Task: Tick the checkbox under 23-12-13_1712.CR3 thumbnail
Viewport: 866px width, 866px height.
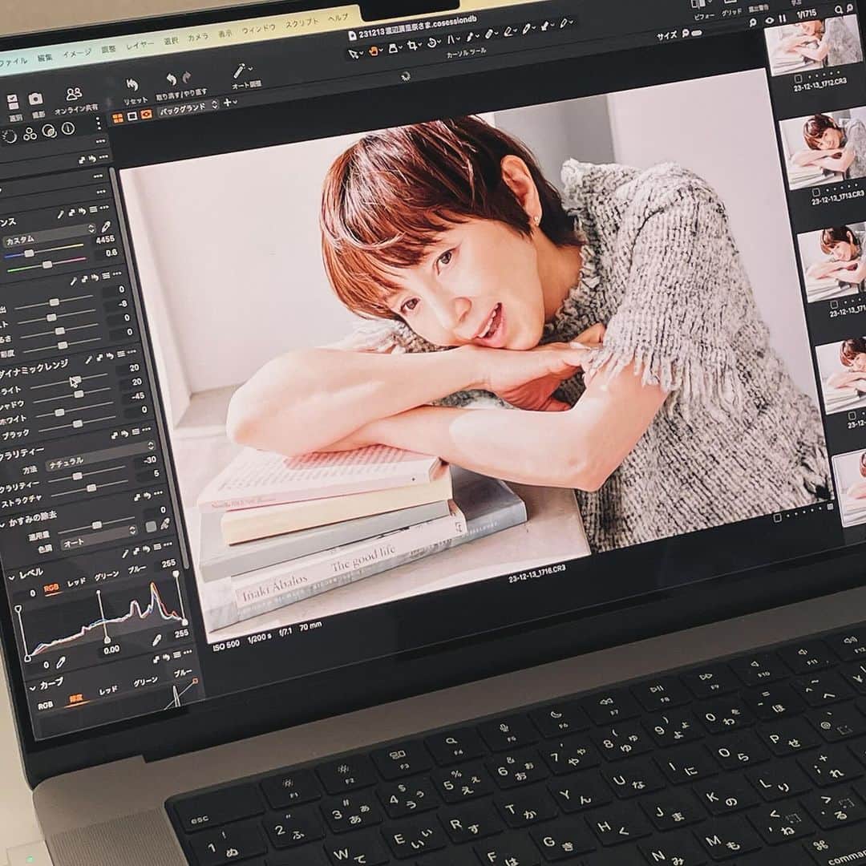Action: 798,79
